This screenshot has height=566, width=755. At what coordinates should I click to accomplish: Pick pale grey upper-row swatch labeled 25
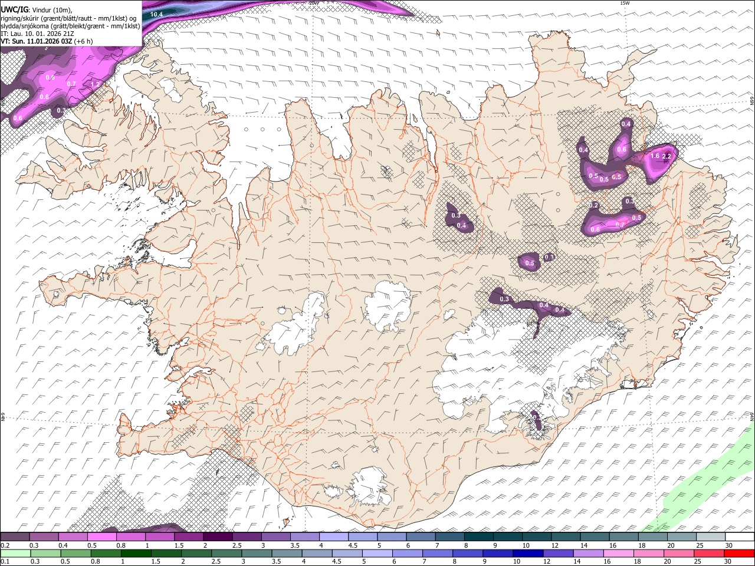click(711, 537)
